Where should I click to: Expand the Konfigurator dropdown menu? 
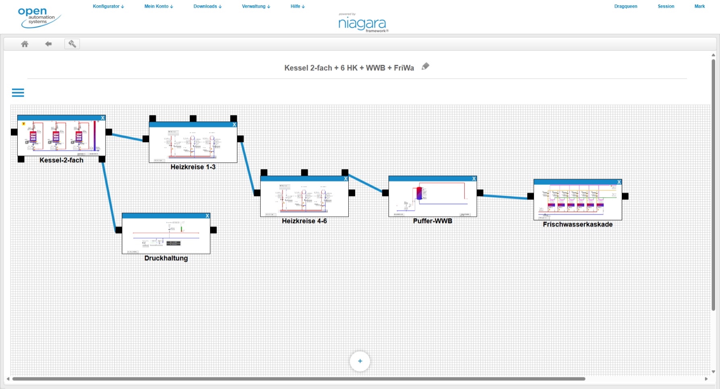tap(108, 6)
